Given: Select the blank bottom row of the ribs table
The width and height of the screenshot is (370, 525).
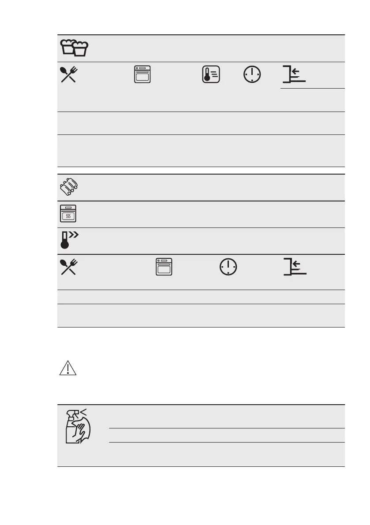Looking at the screenshot, I should point(201,316).
